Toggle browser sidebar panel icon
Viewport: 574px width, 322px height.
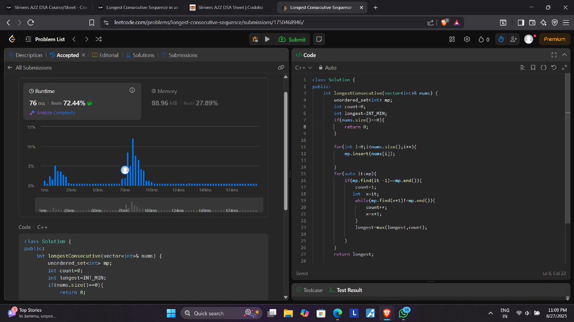pos(521,22)
